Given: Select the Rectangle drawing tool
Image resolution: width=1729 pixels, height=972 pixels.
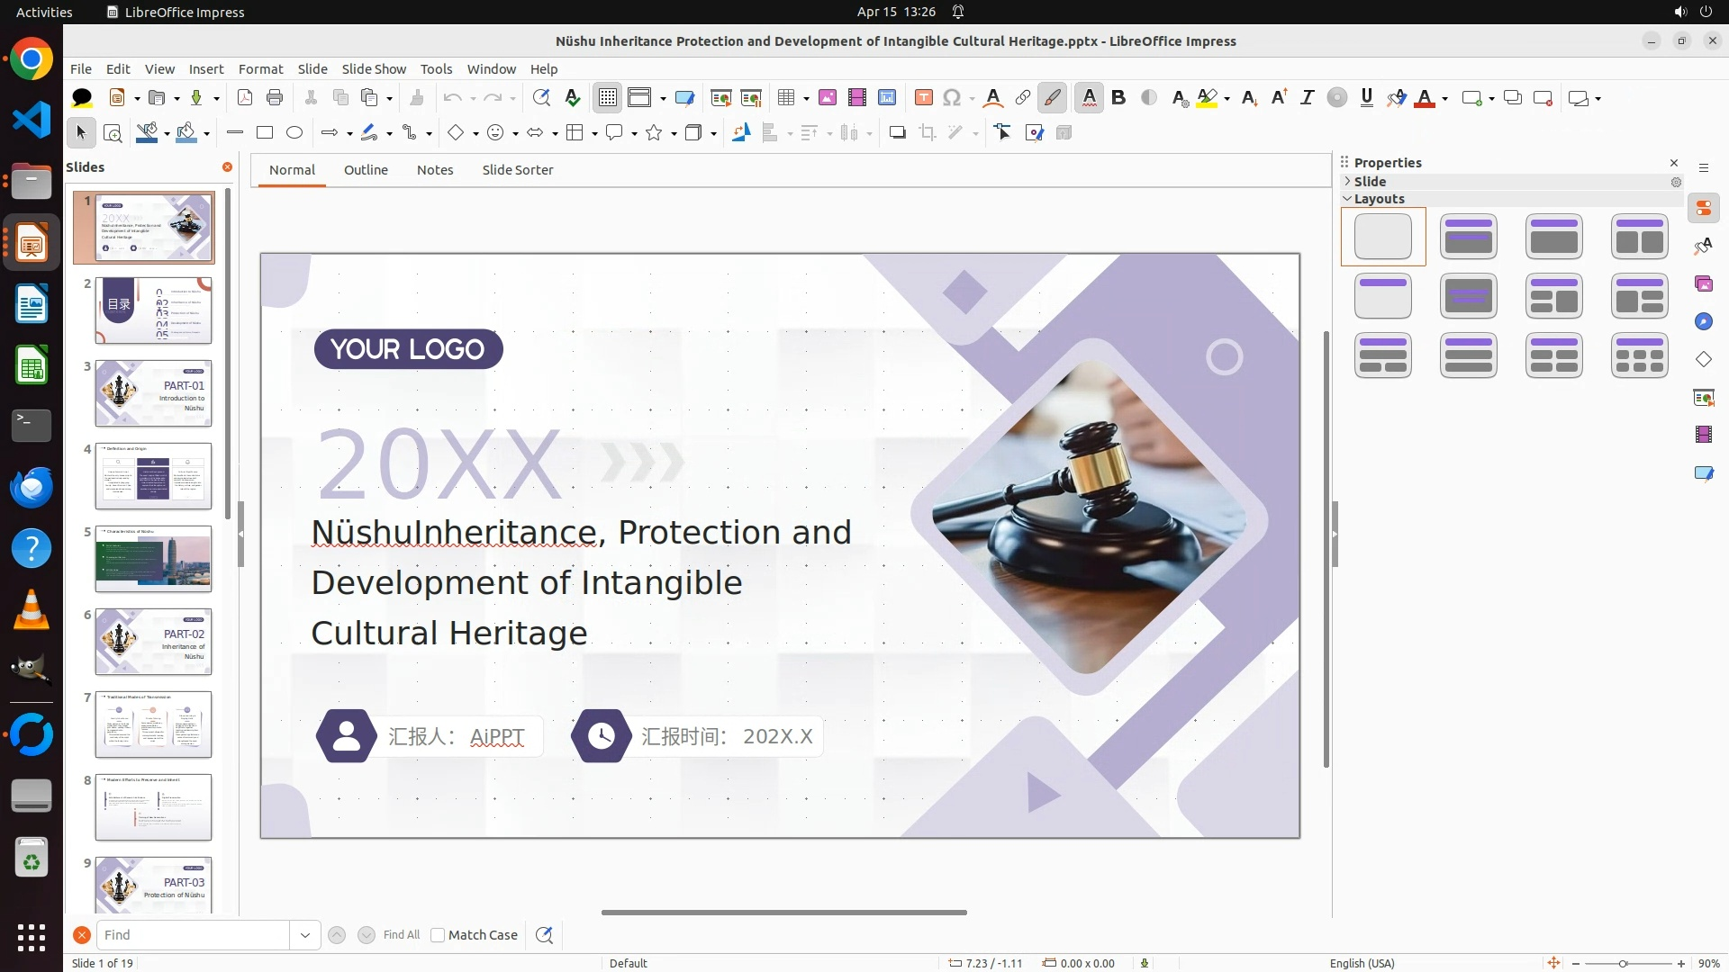Looking at the screenshot, I should (x=265, y=133).
